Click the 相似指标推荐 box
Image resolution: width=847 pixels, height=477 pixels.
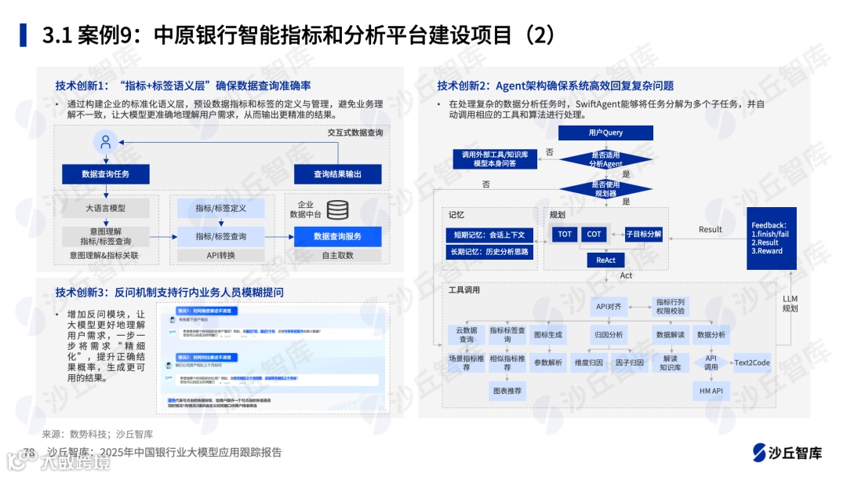[x=507, y=362]
